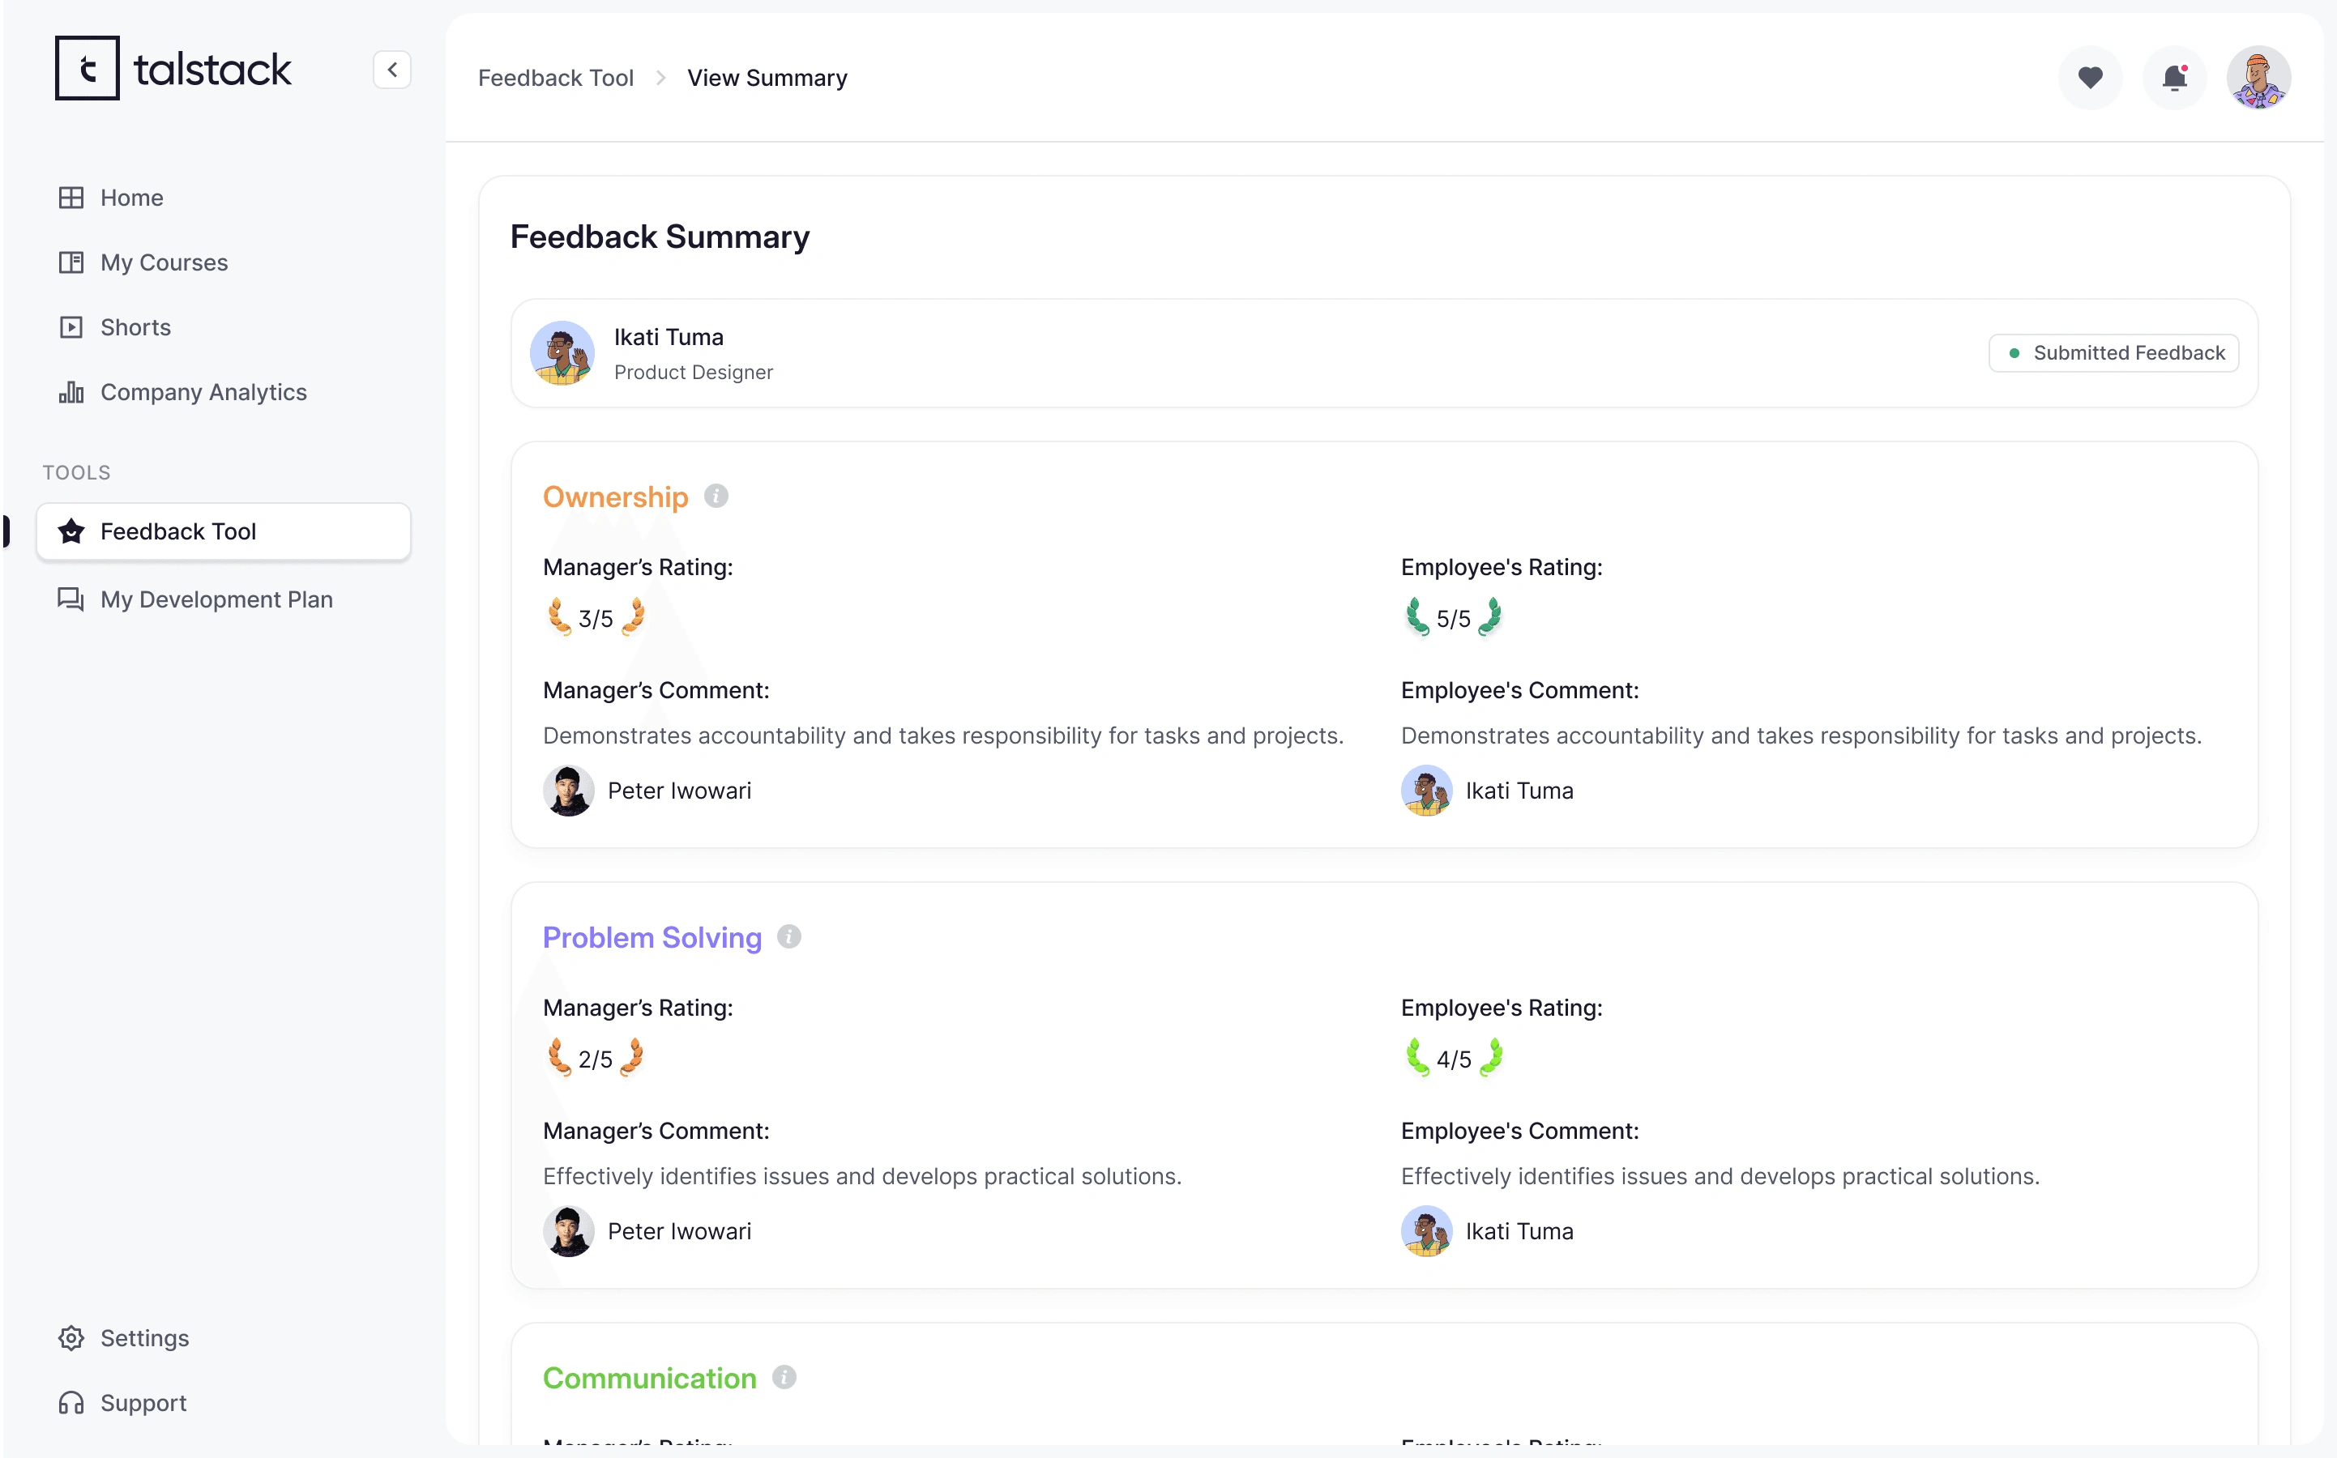Open the notifications bell
The height and width of the screenshot is (1458, 2337).
[x=2174, y=77]
